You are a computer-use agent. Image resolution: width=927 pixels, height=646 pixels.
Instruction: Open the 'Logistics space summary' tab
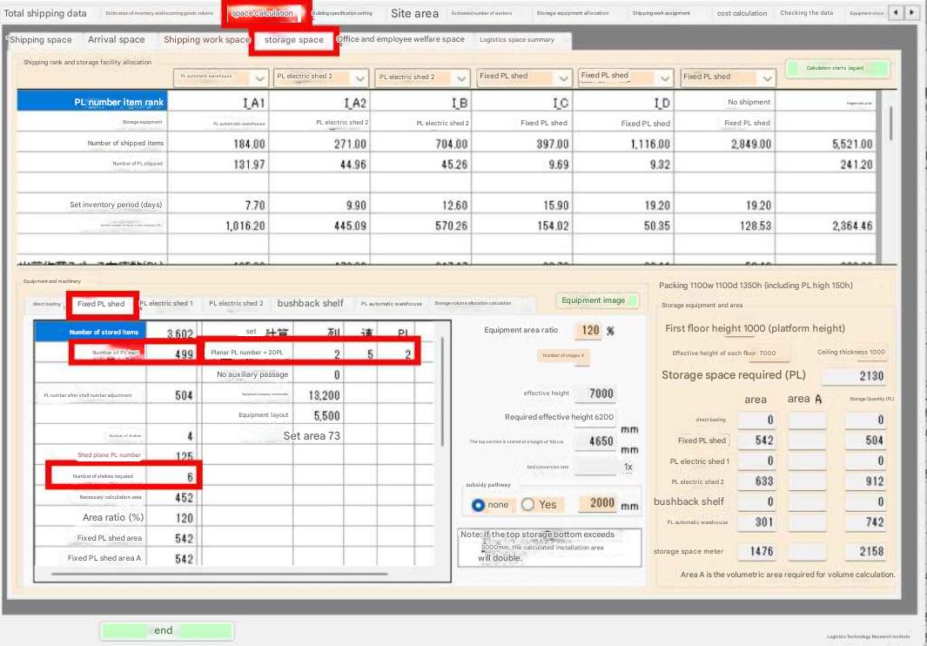(516, 40)
